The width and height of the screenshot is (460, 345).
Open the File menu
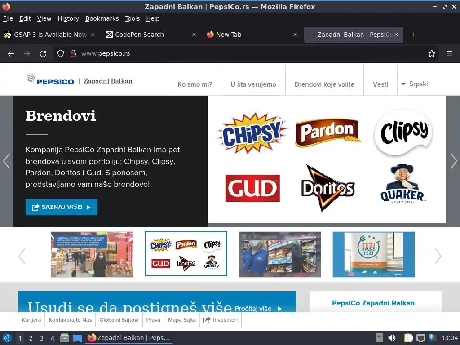[x=8, y=18]
